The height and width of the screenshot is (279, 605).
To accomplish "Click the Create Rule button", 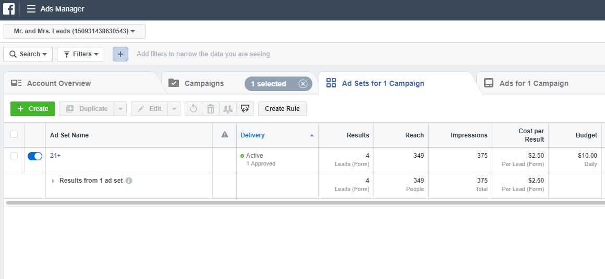I will pos(282,109).
